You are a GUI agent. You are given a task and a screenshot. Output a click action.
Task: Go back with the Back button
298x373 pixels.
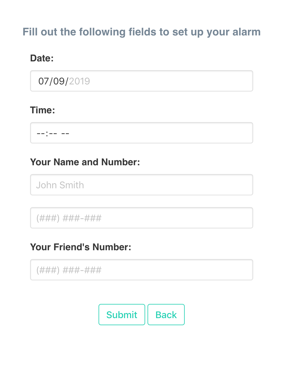tap(166, 315)
